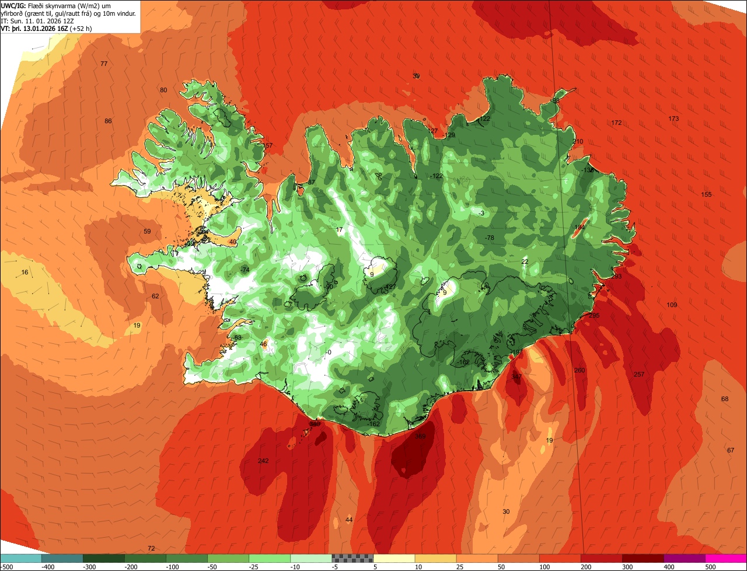Screen dimensions: 747x571
Task: Click the map value '172' in the northeast sea
Action: click(616, 123)
